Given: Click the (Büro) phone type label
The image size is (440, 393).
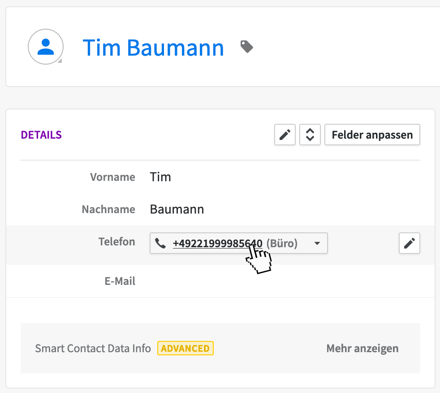Looking at the screenshot, I should (x=282, y=244).
